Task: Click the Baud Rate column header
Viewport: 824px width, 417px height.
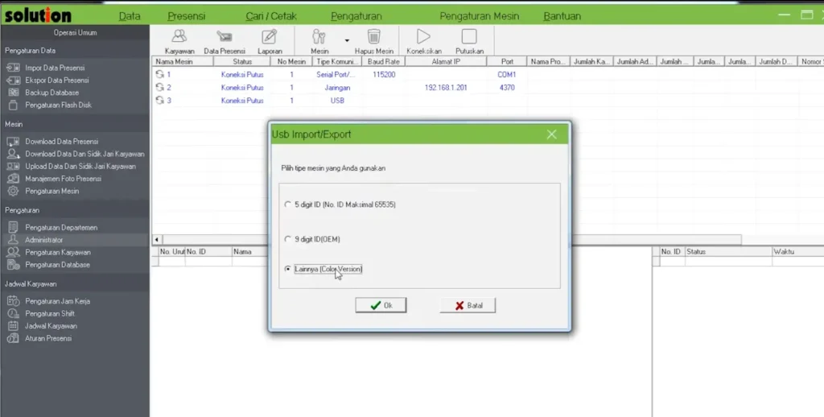Action: [x=384, y=61]
